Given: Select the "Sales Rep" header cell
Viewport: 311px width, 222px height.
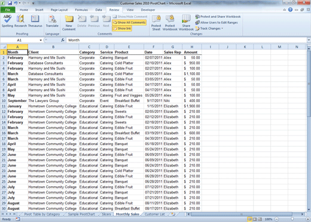Looking at the screenshot, I should pyautogui.click(x=172, y=53).
